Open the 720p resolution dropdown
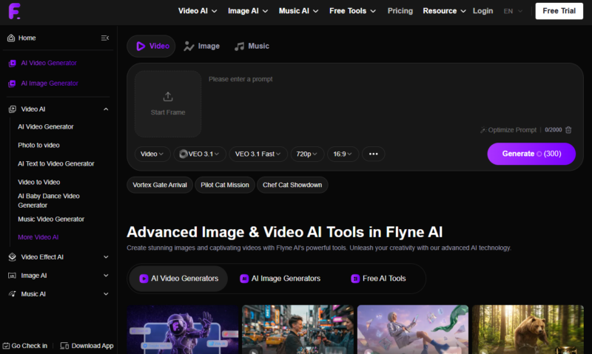 [x=307, y=154]
